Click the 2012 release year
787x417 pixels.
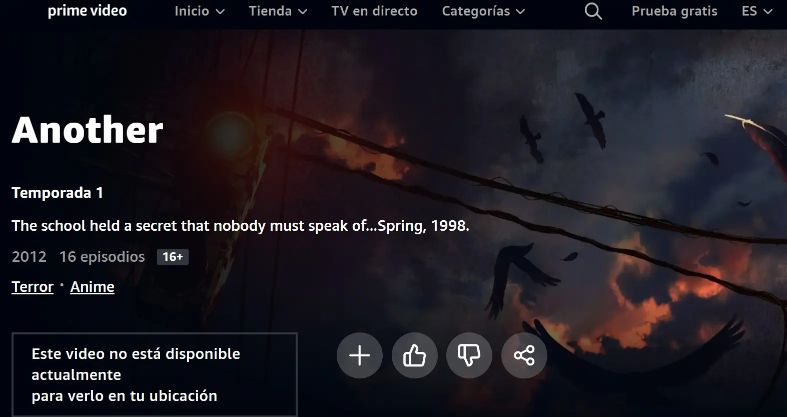coord(29,257)
